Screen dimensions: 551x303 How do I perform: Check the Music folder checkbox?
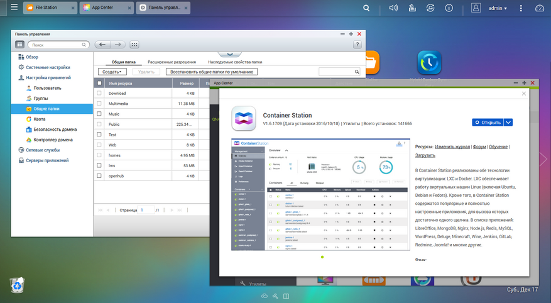[99, 114]
